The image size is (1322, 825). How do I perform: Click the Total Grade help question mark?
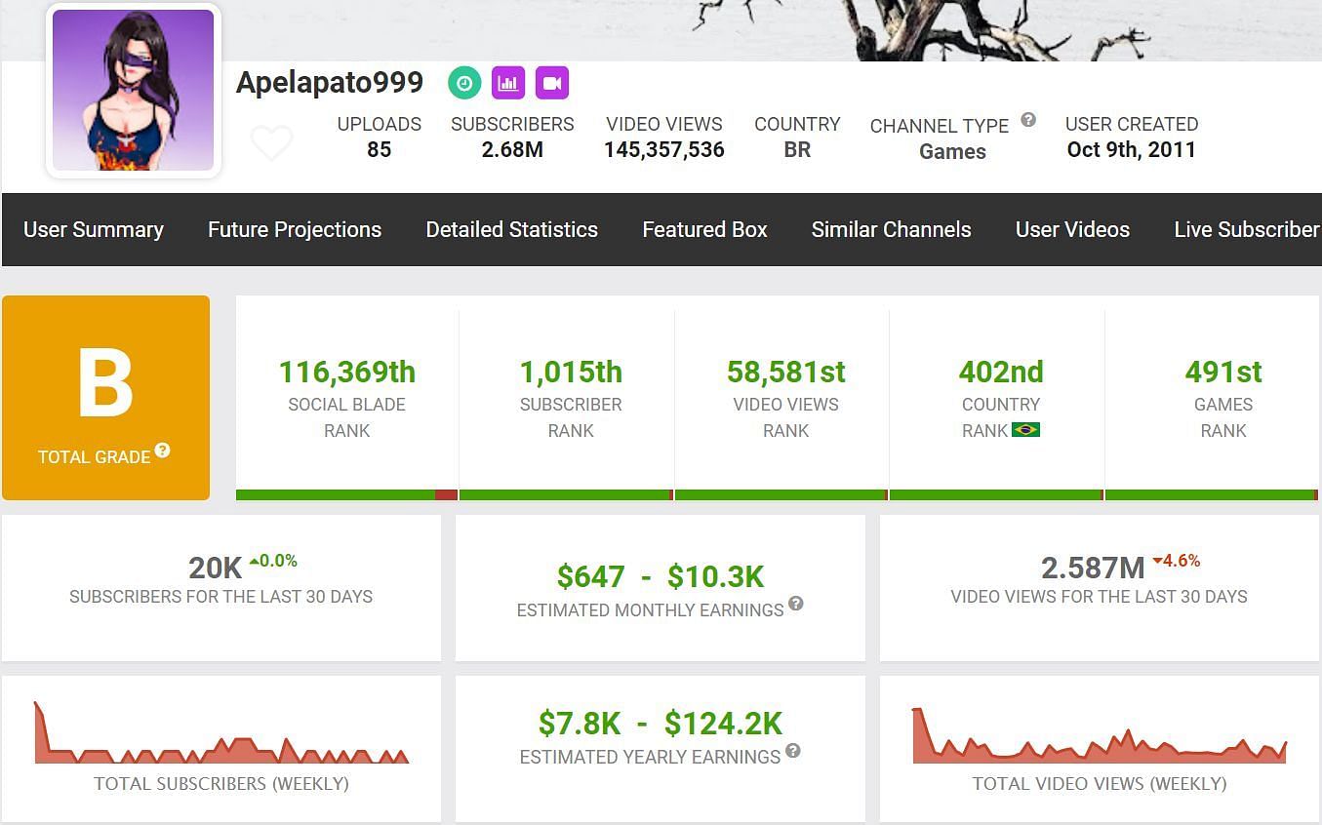[162, 451]
